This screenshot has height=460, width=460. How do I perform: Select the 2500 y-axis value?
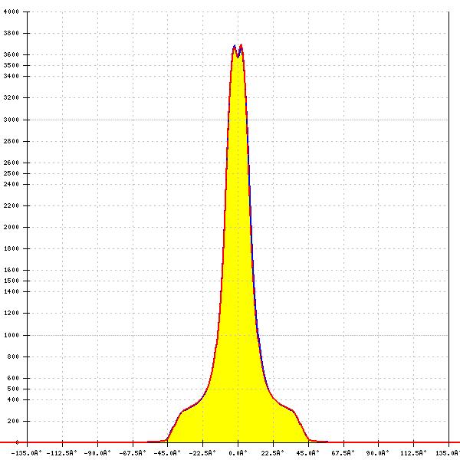tap(11, 173)
